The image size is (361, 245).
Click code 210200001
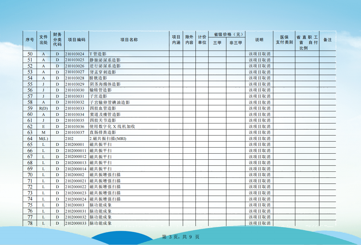pos(75,145)
